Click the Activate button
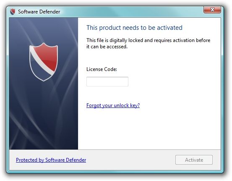Image resolution: width=232 pixels, height=181 pixels. tap(194, 160)
